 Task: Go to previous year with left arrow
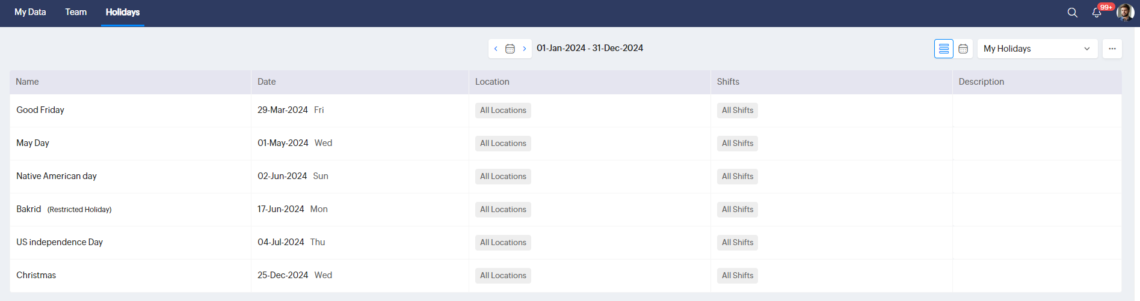496,49
